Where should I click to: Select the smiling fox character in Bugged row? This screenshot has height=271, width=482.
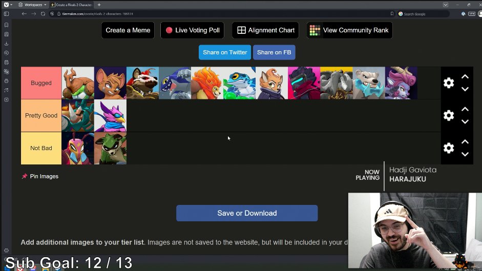(x=110, y=83)
